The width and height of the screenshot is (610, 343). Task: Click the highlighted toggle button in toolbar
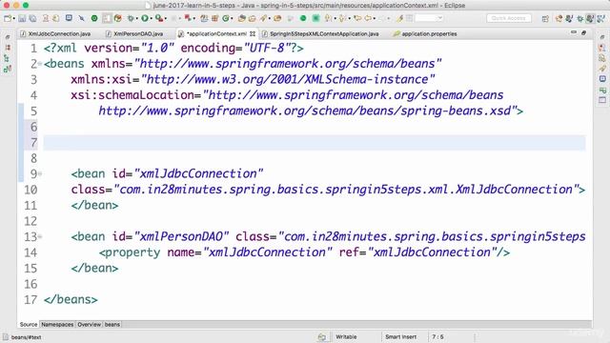pos(107,18)
